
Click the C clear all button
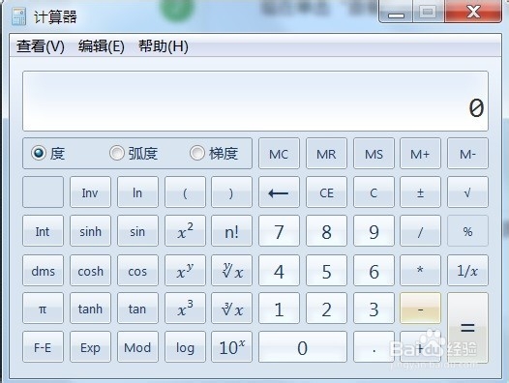tap(374, 192)
